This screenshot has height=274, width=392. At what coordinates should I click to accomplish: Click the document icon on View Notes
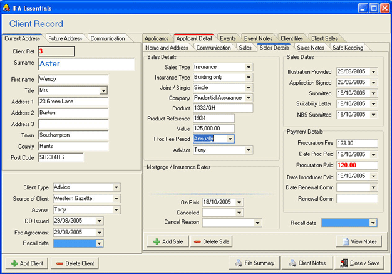pos(346,241)
